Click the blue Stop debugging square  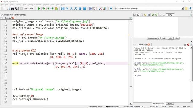(84, 8)
